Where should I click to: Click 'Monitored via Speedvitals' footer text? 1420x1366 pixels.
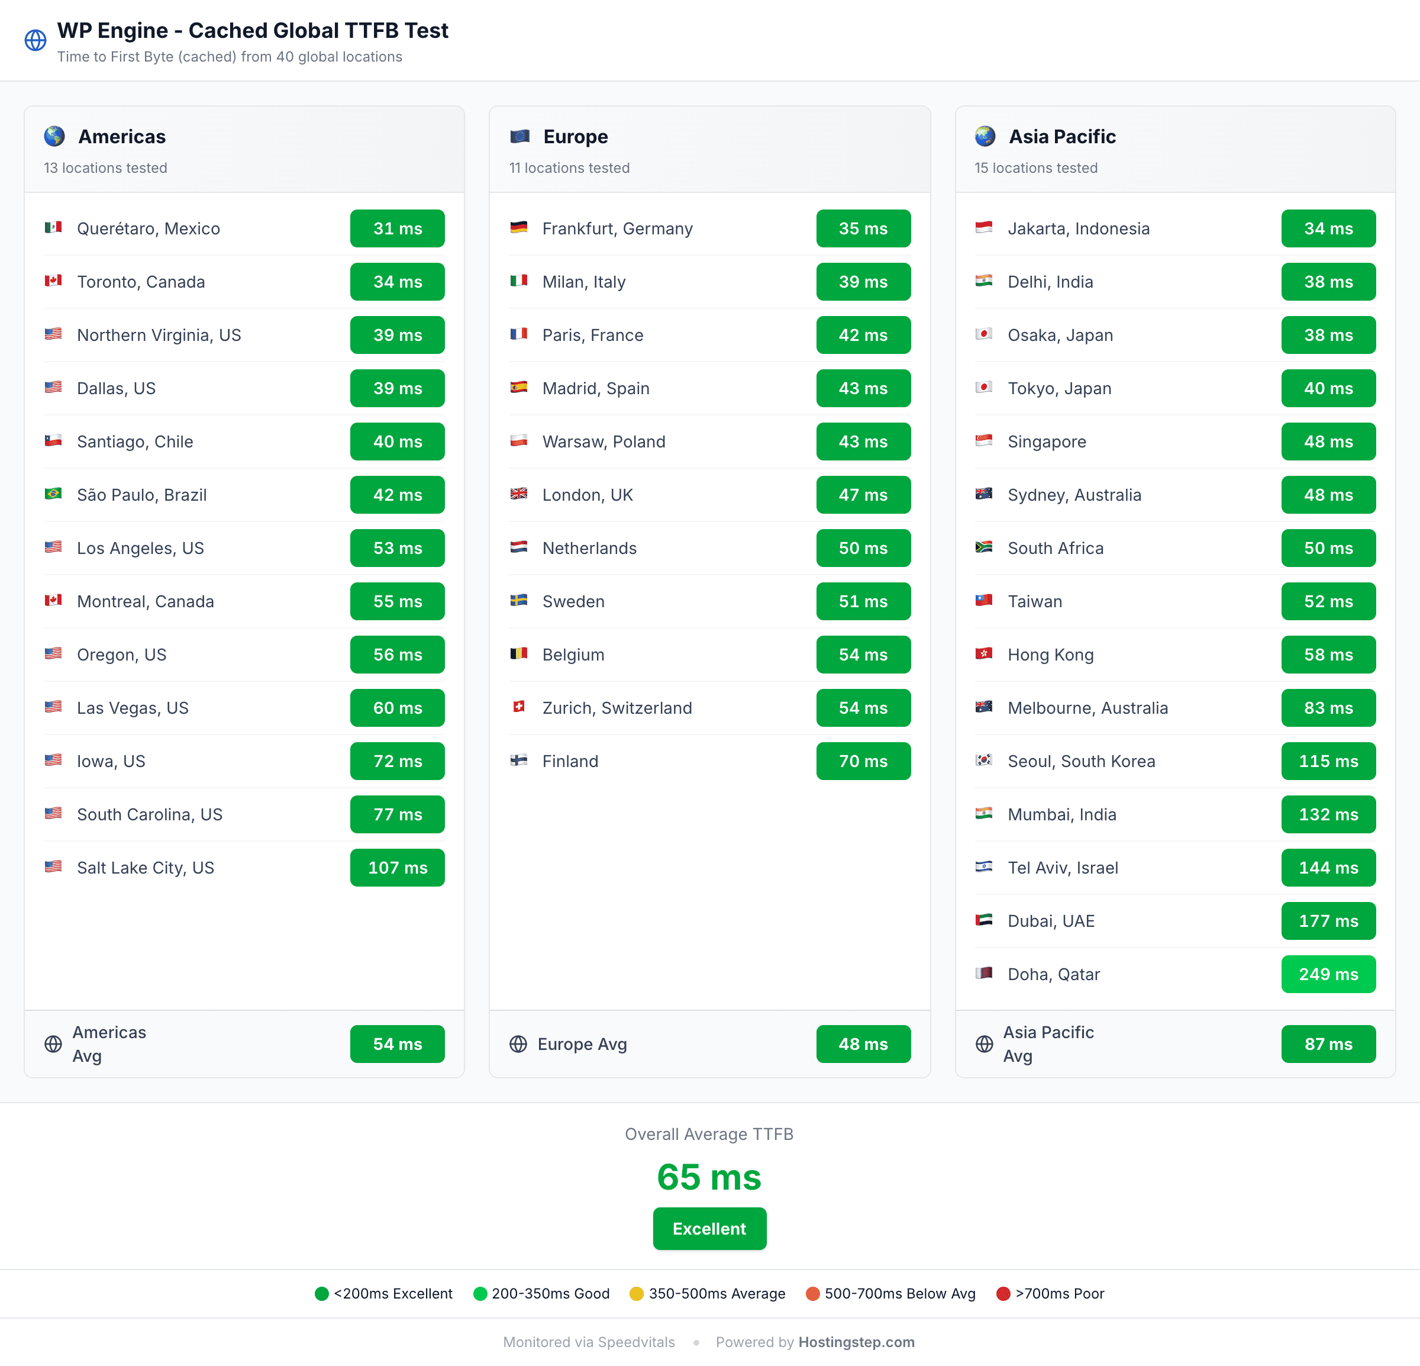click(589, 1342)
